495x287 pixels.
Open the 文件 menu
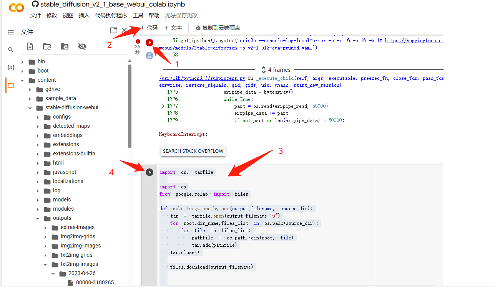pyautogui.click(x=36, y=15)
